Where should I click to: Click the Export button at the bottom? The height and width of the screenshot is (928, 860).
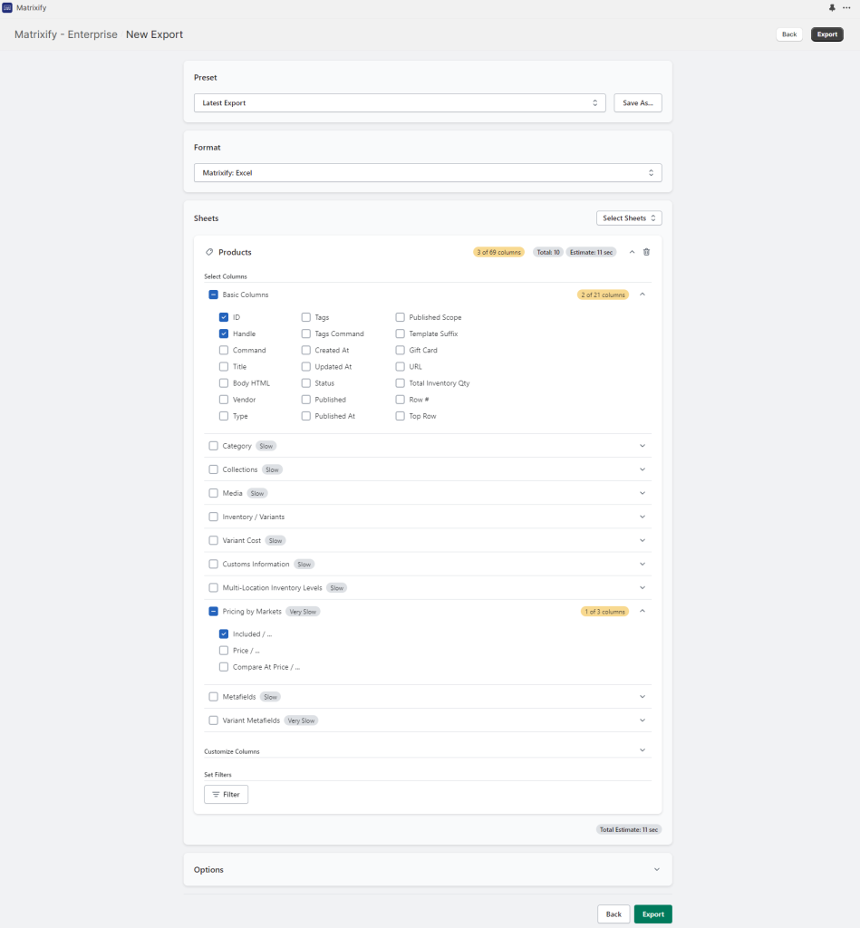coord(652,913)
